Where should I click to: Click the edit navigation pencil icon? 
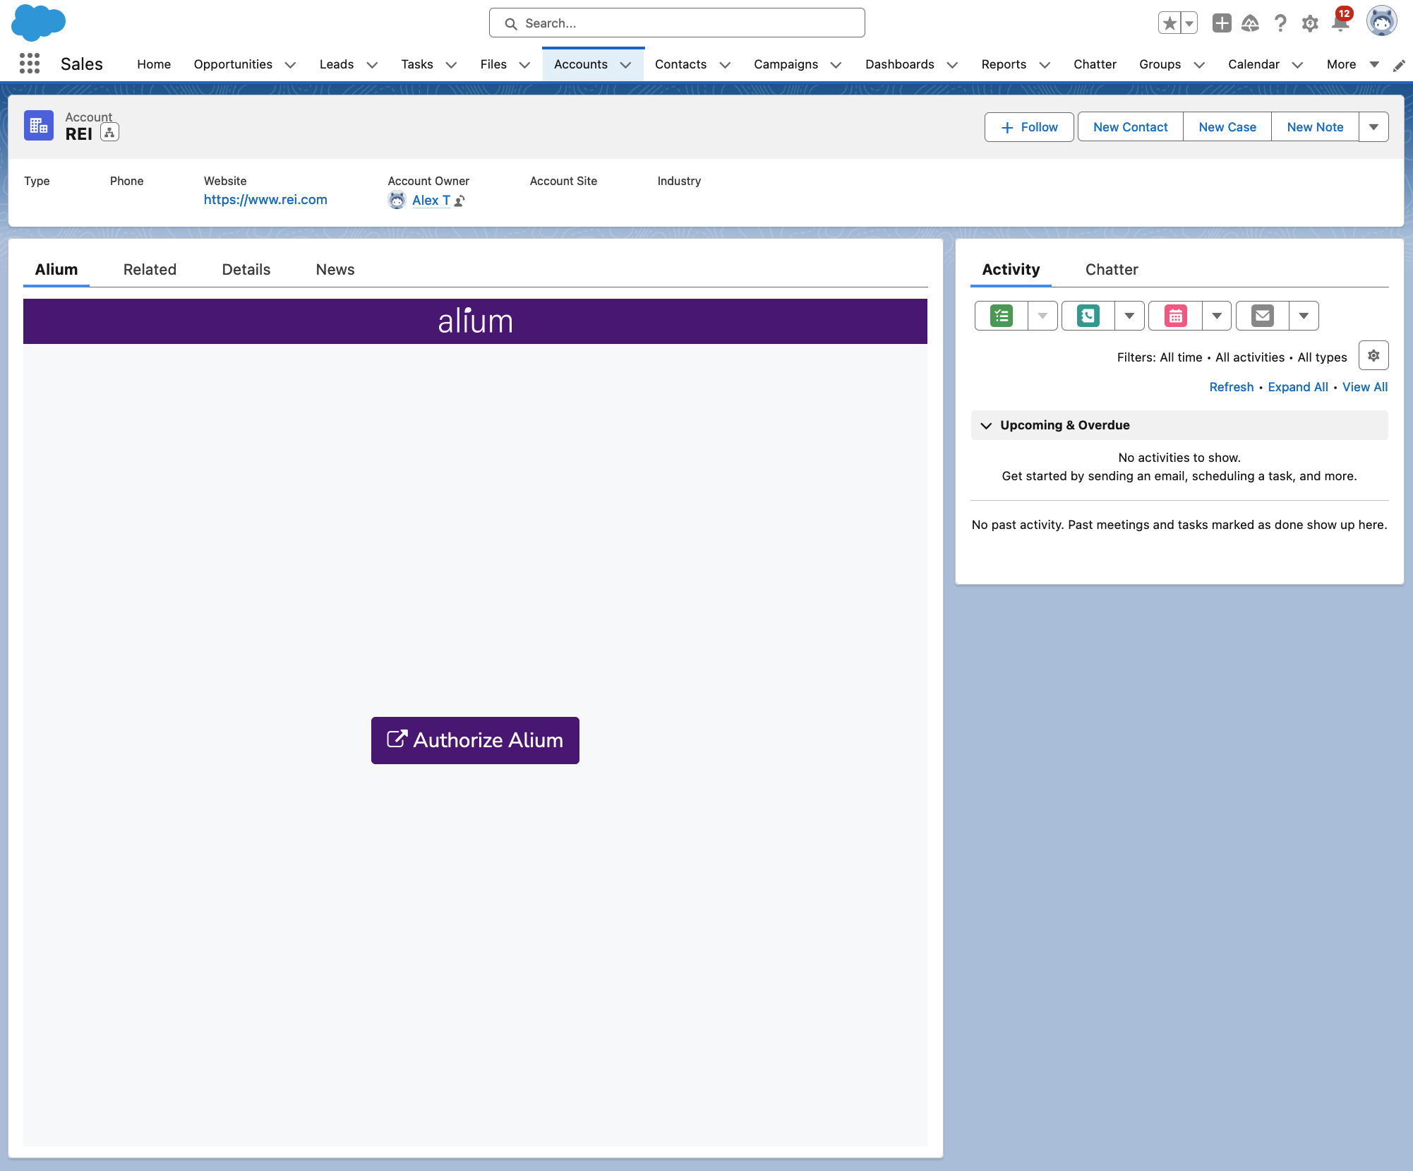1398,66
